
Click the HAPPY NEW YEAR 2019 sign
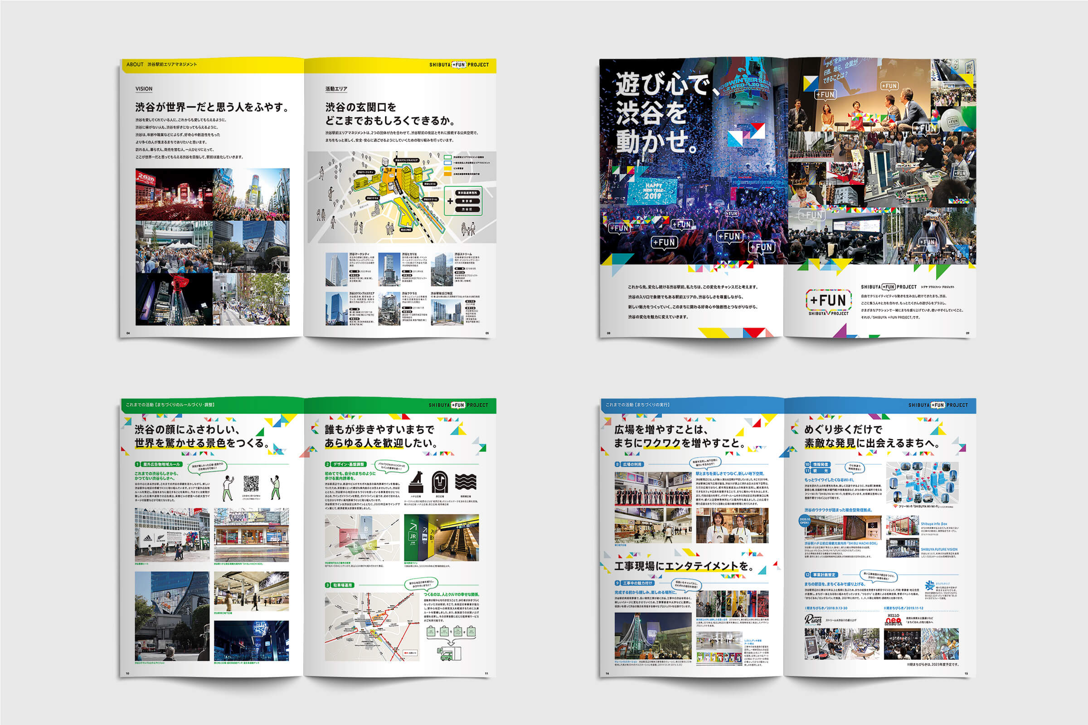click(x=652, y=190)
